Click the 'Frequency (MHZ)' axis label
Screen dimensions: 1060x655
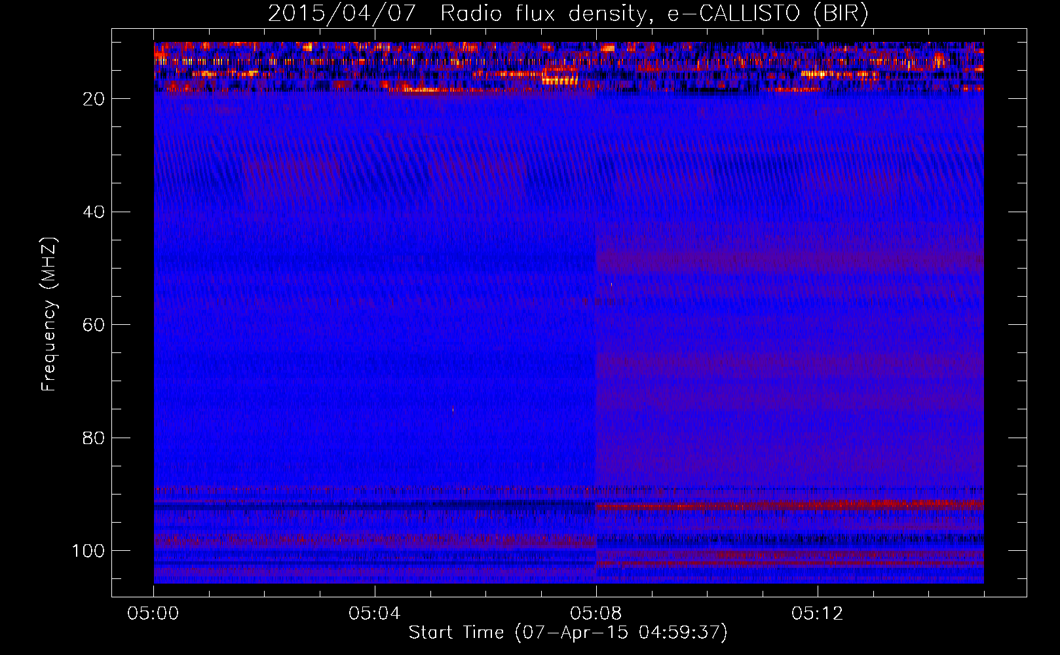pyautogui.click(x=49, y=314)
